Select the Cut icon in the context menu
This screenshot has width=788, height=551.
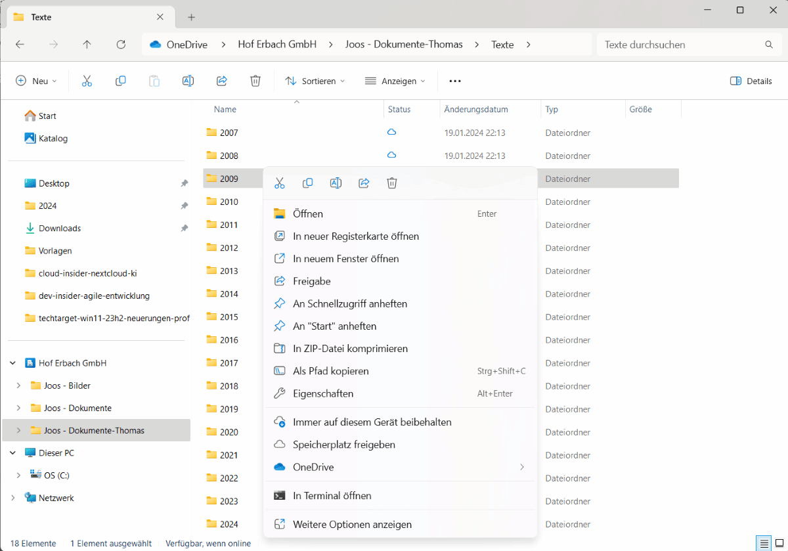280,183
